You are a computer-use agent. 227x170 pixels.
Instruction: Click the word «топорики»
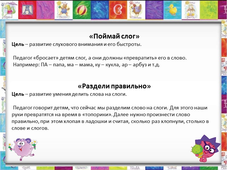click(97, 115)
